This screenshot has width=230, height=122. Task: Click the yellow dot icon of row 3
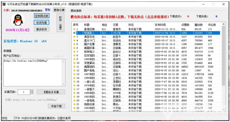click(74, 36)
